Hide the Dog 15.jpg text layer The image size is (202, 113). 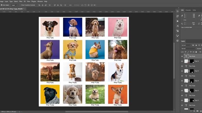[x=182, y=66]
